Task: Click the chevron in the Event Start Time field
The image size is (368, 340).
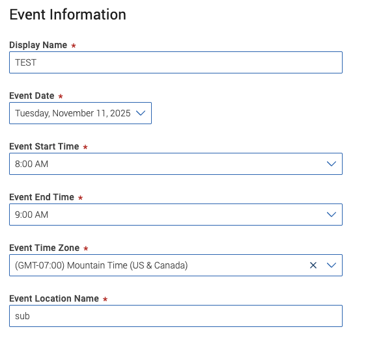Action: pos(332,164)
